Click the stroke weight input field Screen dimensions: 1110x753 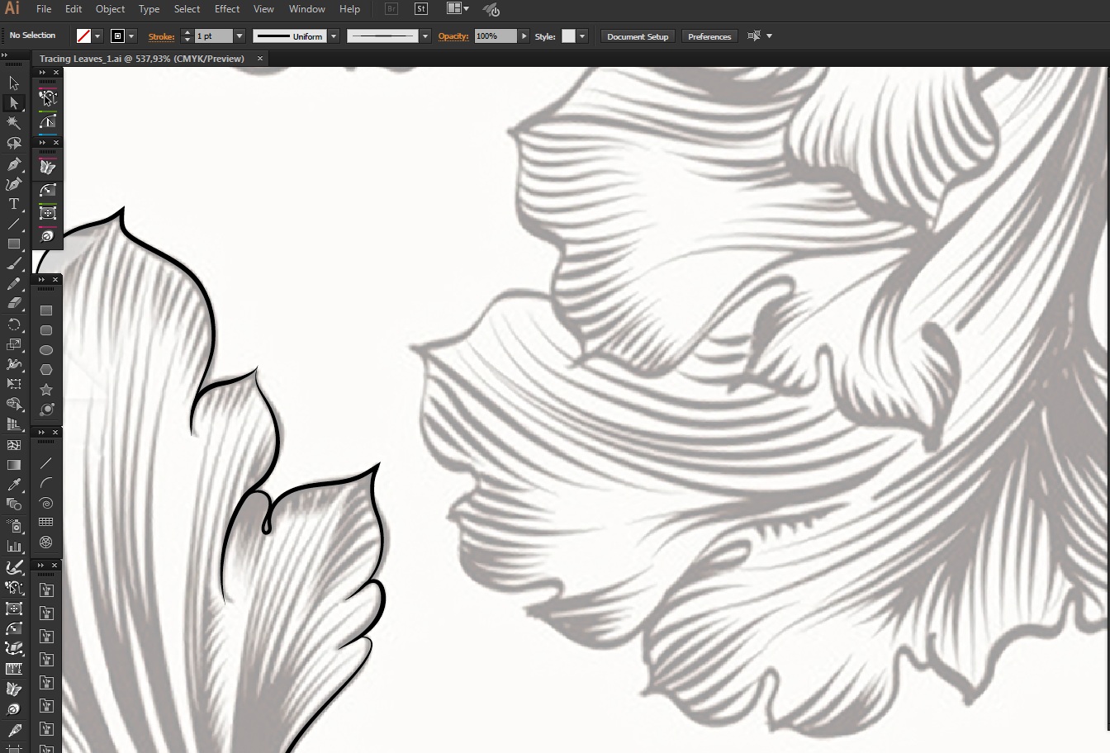(214, 36)
